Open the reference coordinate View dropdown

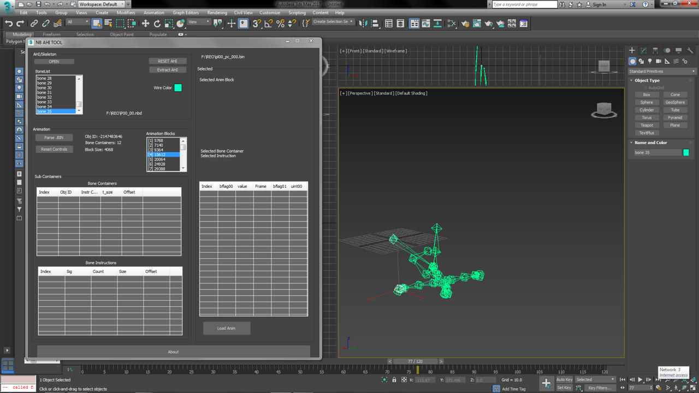click(x=198, y=22)
